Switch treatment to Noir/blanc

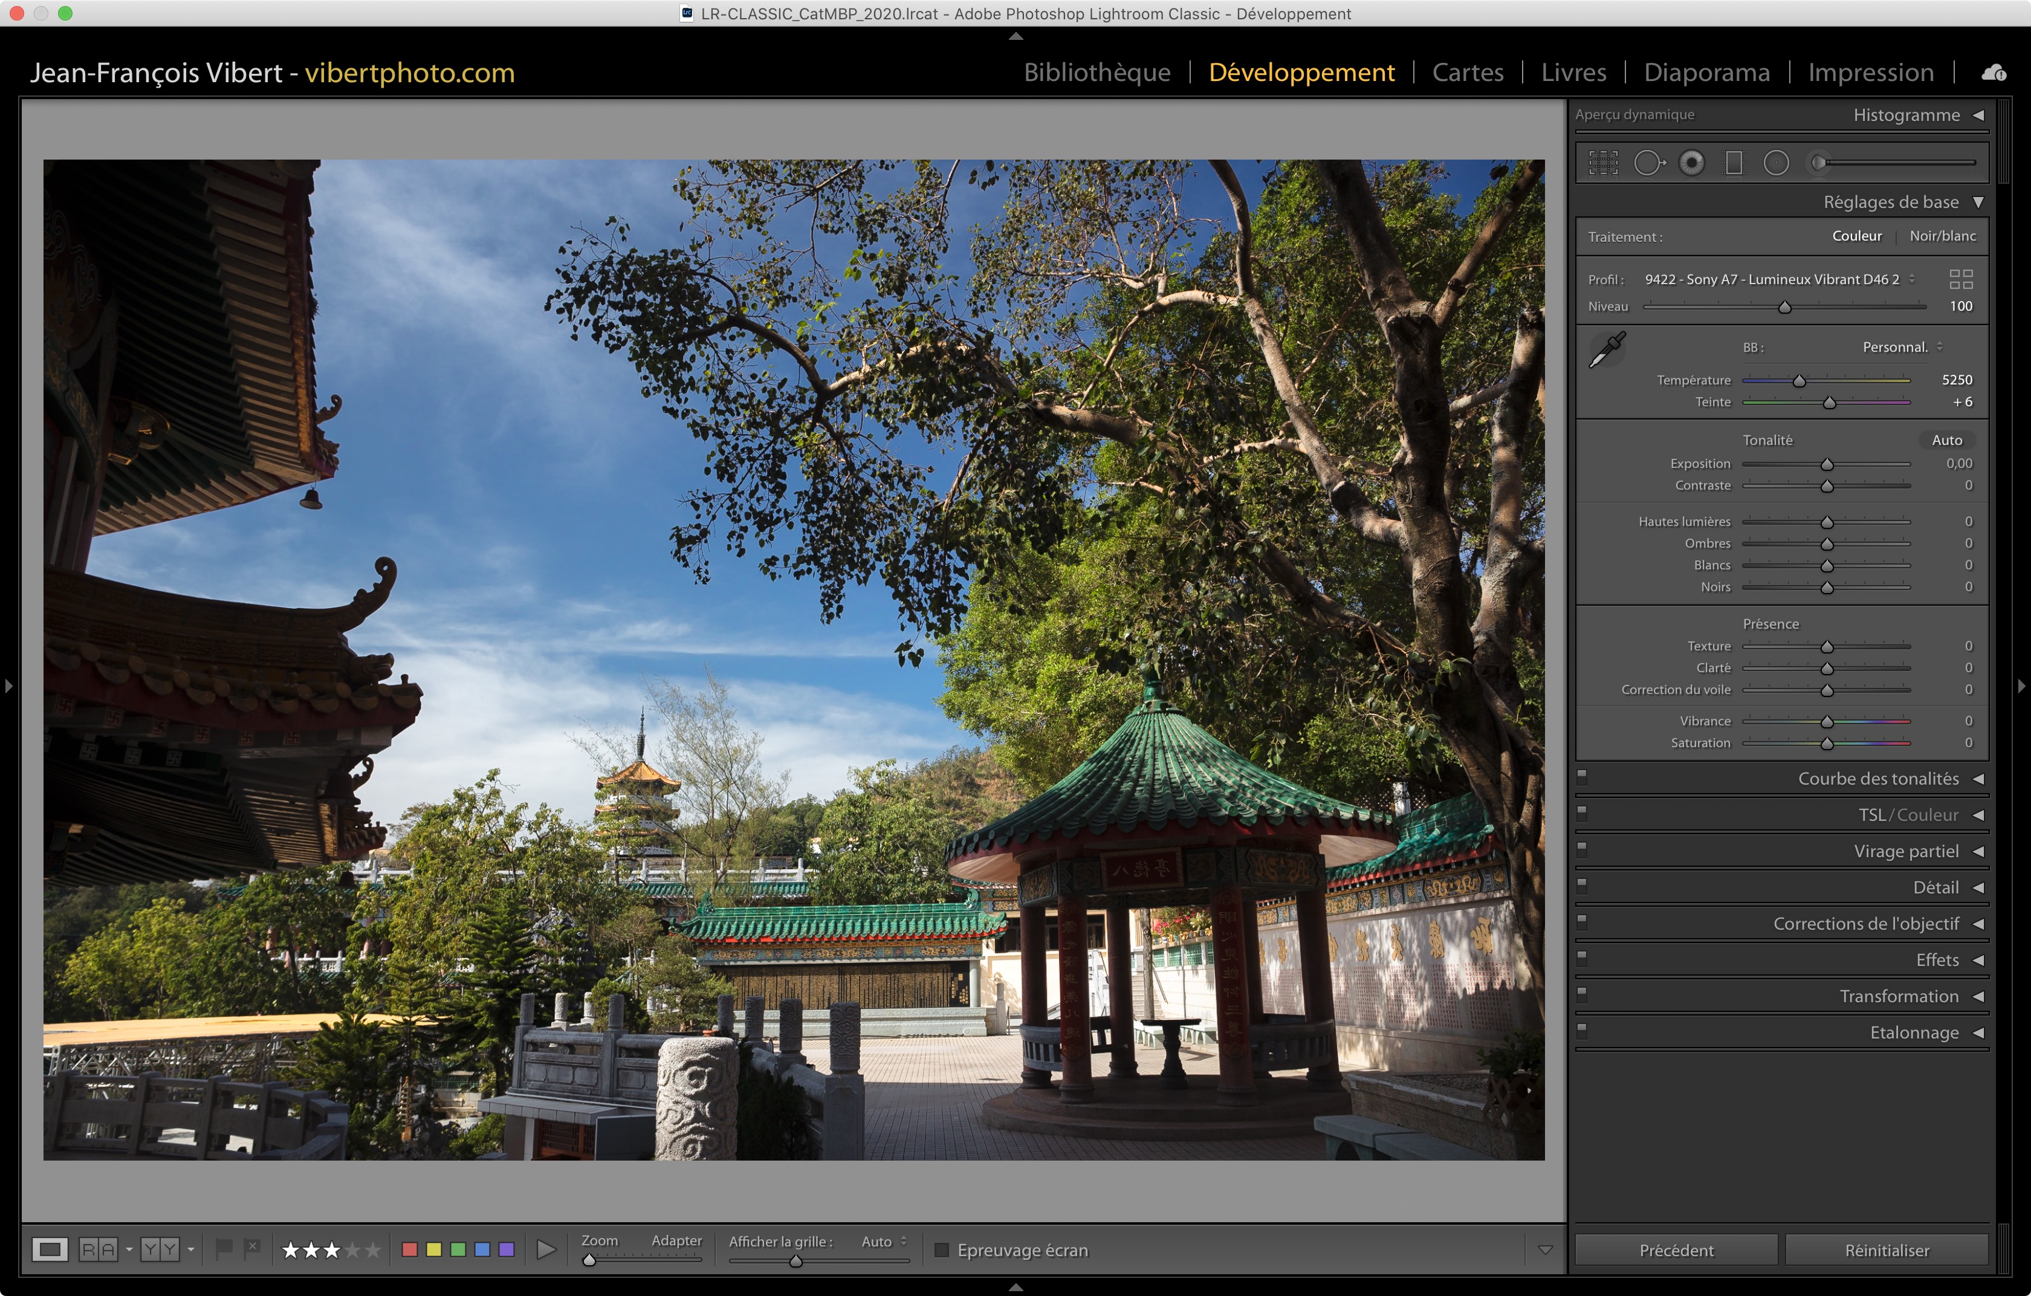(x=1942, y=236)
